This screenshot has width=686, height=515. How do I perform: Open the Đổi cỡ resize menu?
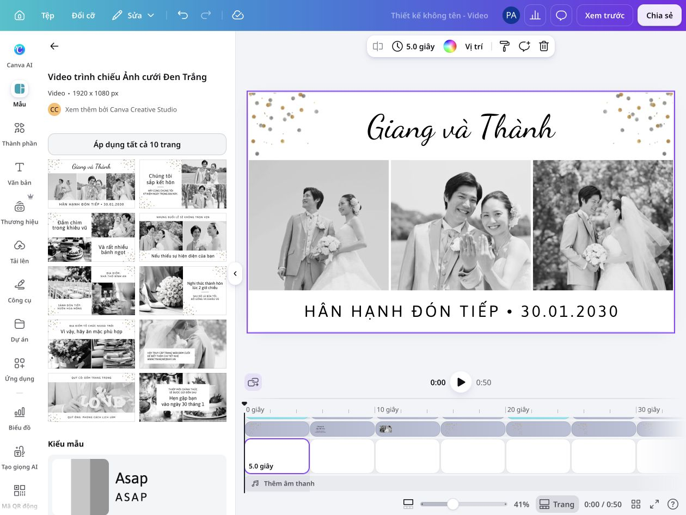pos(83,15)
